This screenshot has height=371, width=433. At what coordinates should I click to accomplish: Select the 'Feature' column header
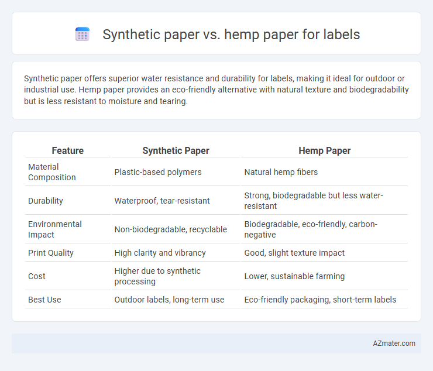click(68, 150)
